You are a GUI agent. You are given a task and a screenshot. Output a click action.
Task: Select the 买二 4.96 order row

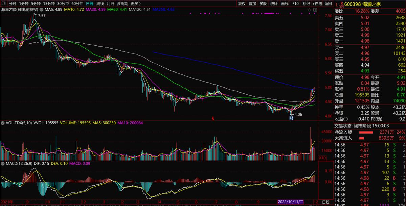coord(370,53)
